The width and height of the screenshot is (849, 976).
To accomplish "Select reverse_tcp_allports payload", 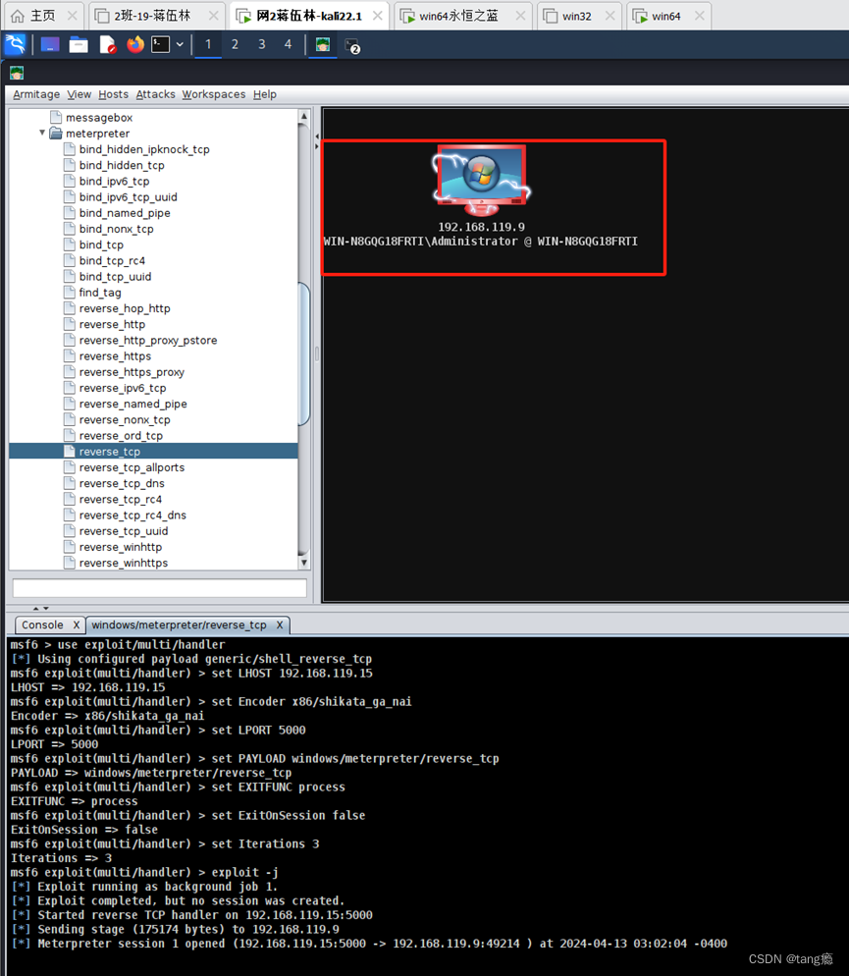I will click(x=132, y=467).
